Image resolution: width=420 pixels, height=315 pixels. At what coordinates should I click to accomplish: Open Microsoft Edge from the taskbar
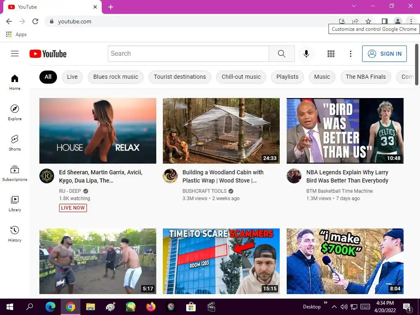point(50,307)
